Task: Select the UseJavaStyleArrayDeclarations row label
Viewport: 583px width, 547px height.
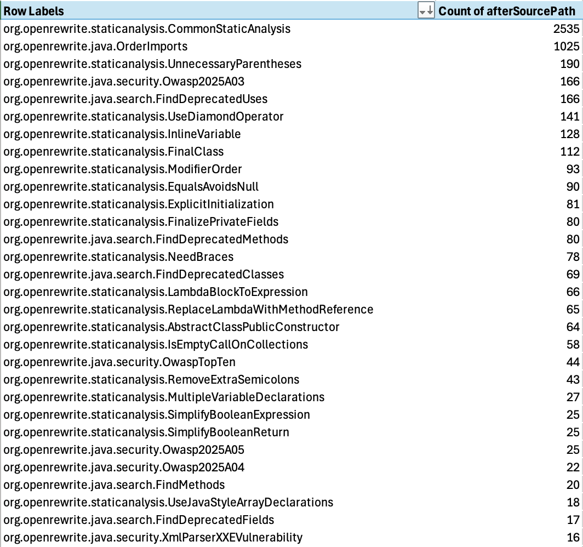Action: [168, 502]
